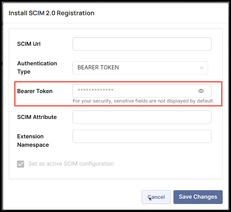This screenshot has height=212, width=231.
Task: Click the 'BEARER TOKEN' selected value
Action: pyautogui.click(x=98, y=68)
